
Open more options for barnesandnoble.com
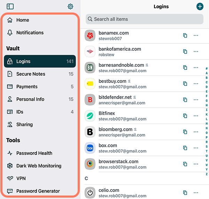tap(196, 68)
